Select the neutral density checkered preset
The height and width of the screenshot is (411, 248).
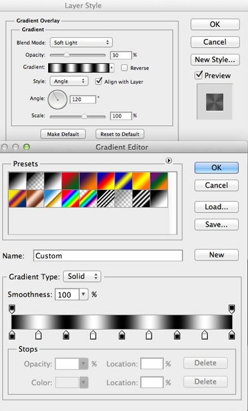[124, 198]
